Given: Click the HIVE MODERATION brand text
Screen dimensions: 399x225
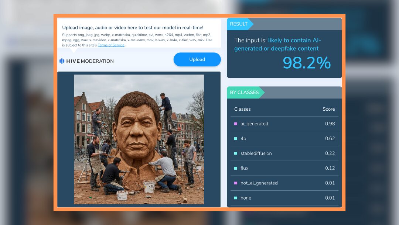Looking at the screenshot, I should point(90,61).
